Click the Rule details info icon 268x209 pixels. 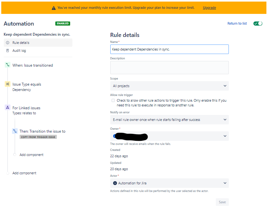pyautogui.click(x=8, y=43)
